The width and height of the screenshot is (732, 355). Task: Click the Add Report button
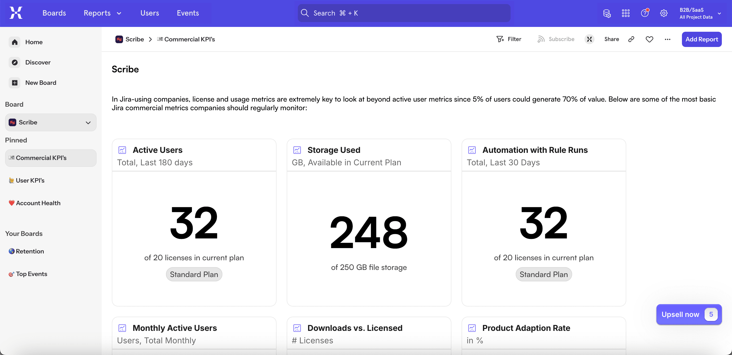coord(701,39)
